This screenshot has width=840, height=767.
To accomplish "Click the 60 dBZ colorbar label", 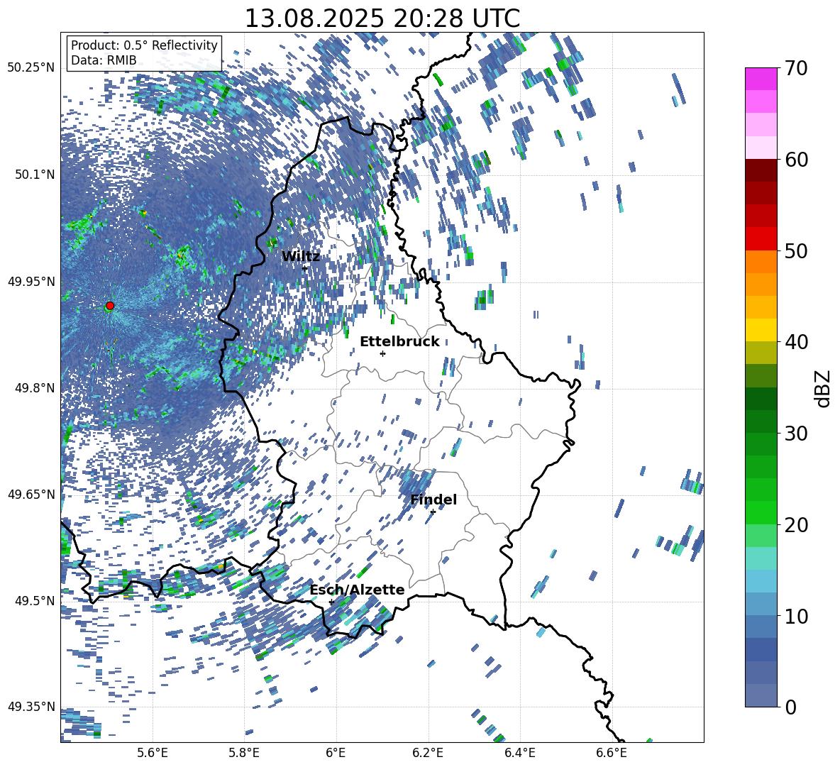I will pos(796,160).
